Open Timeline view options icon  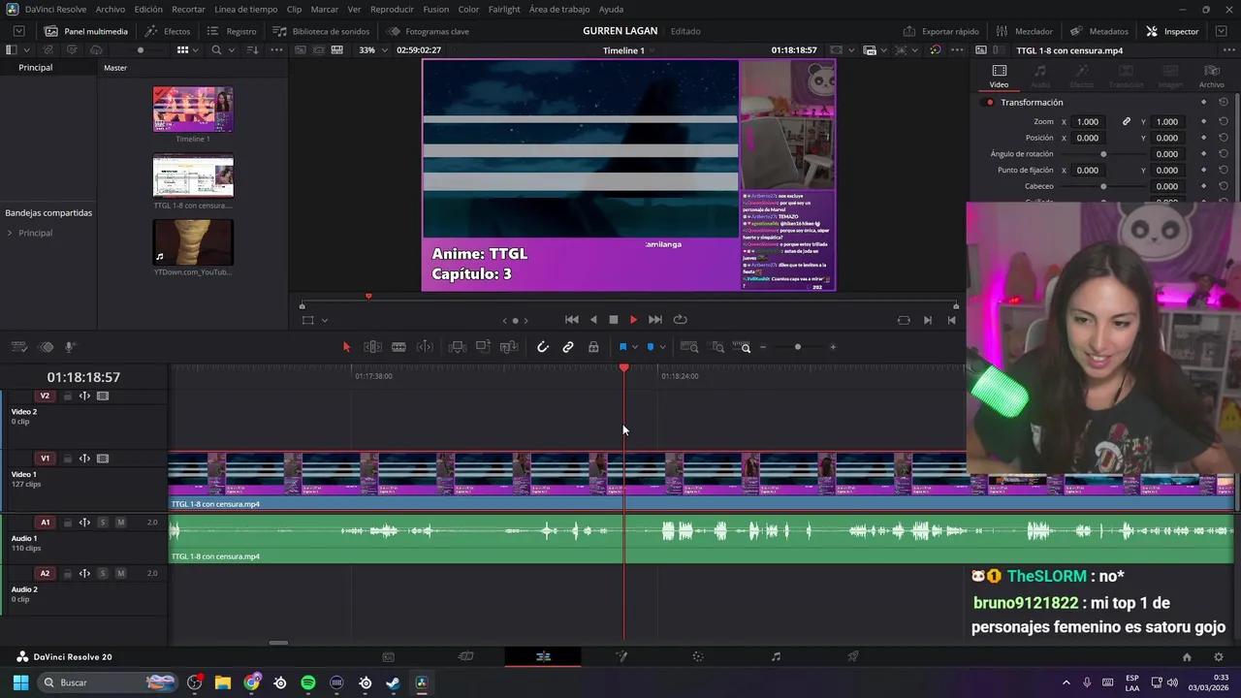pos(17,347)
